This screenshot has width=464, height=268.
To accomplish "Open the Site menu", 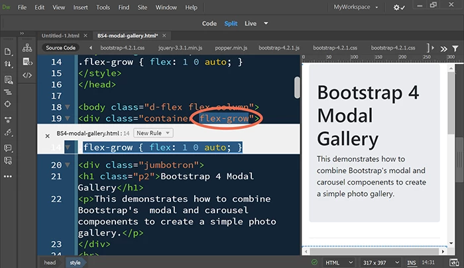I will [x=142, y=7].
